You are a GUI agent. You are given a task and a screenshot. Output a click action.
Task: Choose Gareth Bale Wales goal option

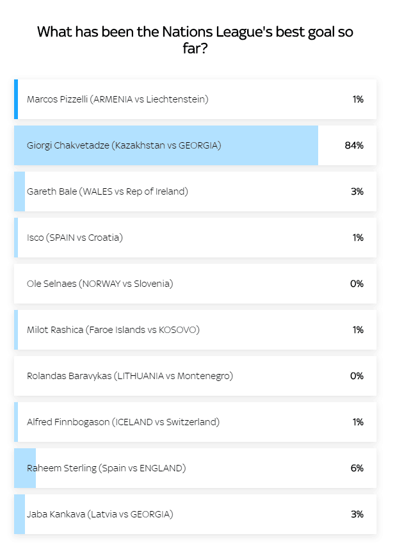[x=195, y=191]
